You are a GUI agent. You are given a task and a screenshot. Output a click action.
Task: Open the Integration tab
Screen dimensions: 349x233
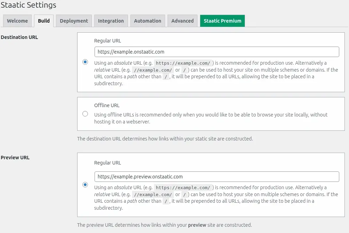(111, 21)
